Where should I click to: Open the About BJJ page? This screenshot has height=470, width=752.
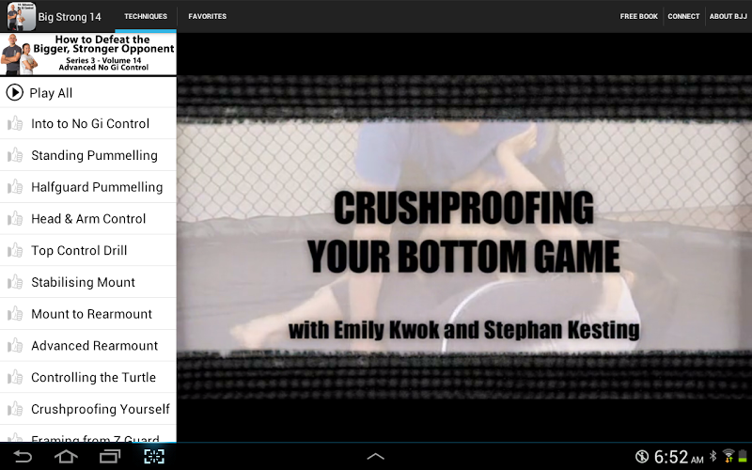[x=728, y=16]
